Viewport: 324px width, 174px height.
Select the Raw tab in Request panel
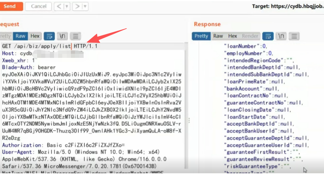pos(21,36)
